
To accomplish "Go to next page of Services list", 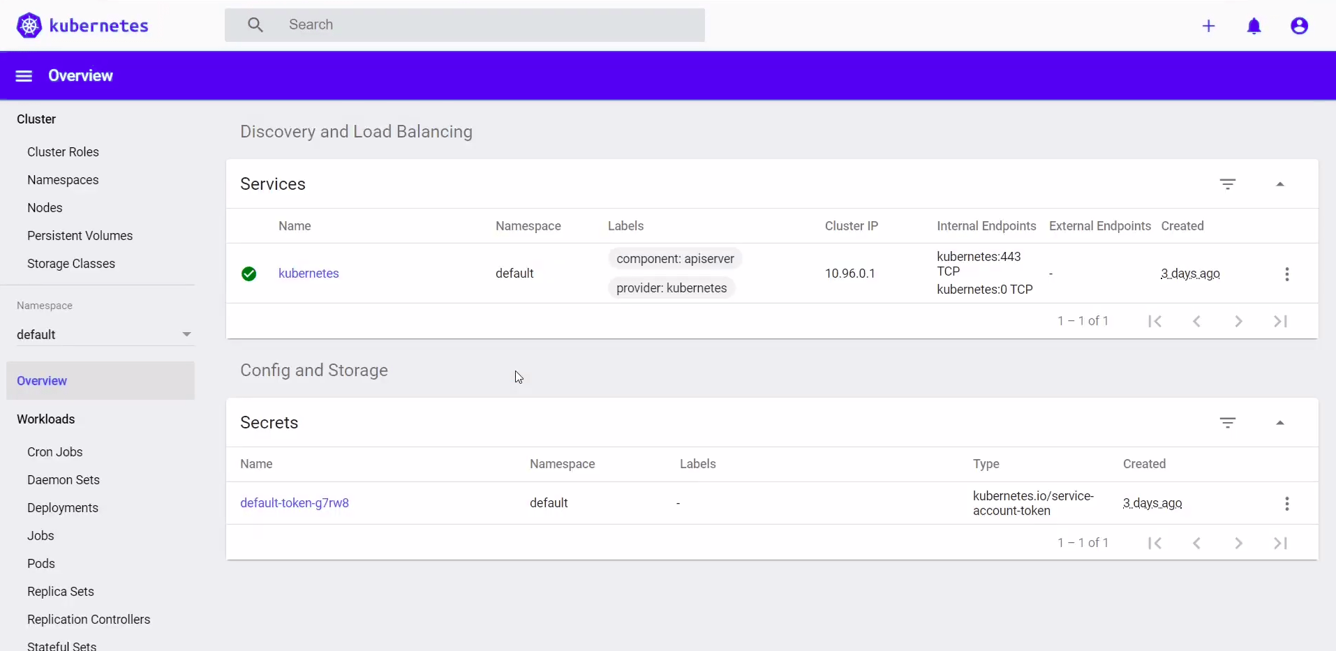I will click(1238, 322).
